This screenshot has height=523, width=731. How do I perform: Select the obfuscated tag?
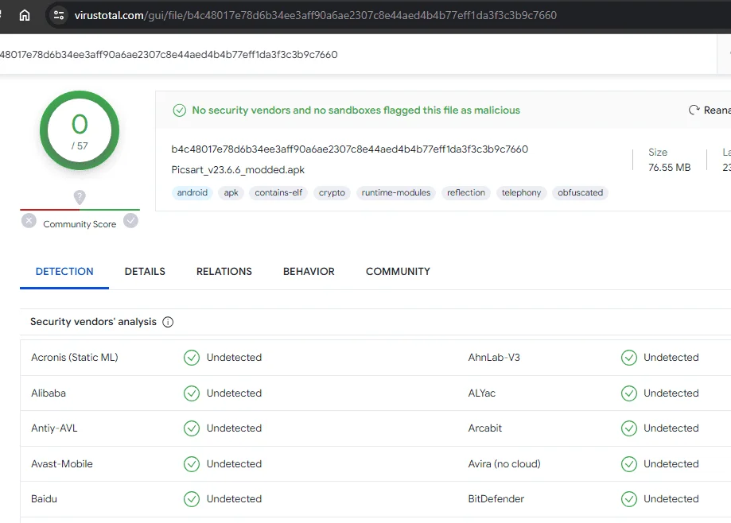click(580, 193)
